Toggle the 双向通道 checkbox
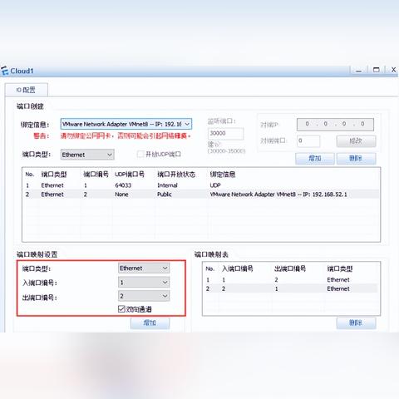This screenshot has height=399, width=399. click(121, 308)
